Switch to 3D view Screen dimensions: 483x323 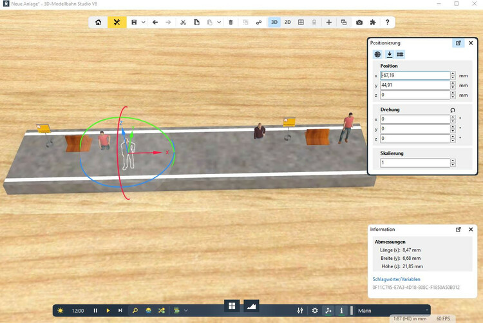click(x=274, y=22)
